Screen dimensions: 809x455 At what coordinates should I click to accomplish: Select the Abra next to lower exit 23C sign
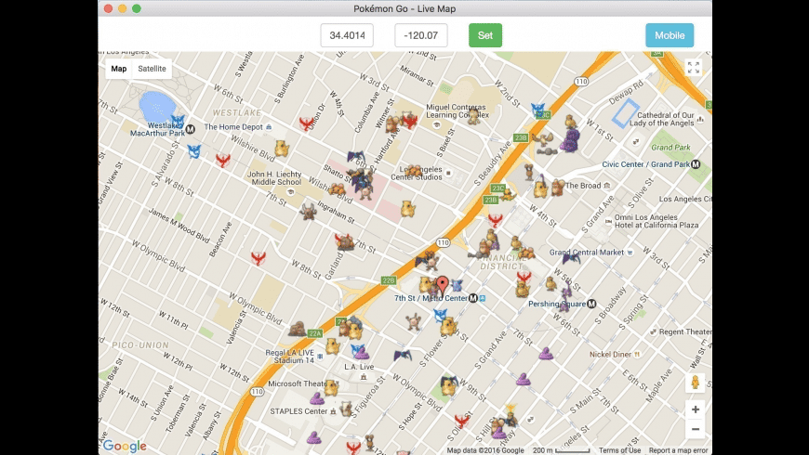508,195
